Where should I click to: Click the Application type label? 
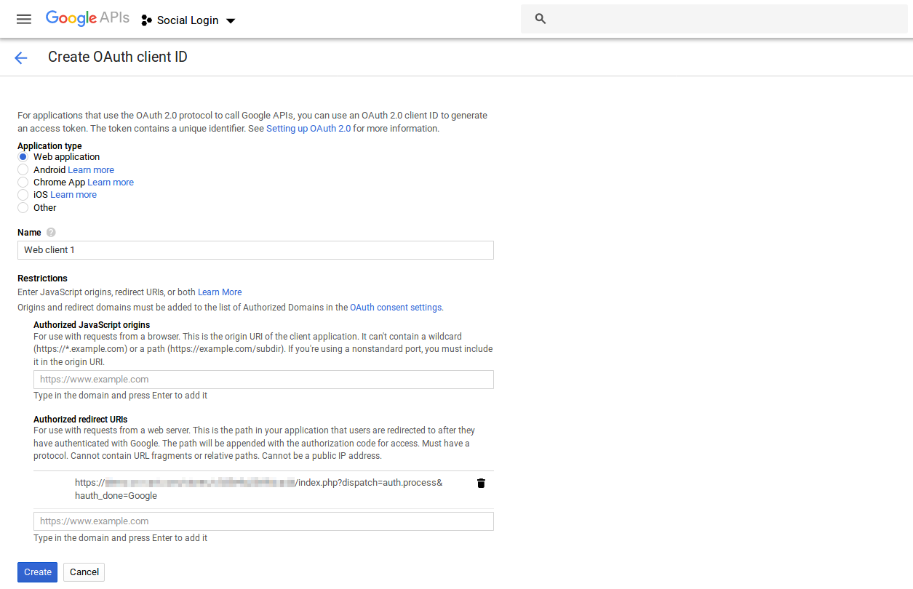click(49, 146)
